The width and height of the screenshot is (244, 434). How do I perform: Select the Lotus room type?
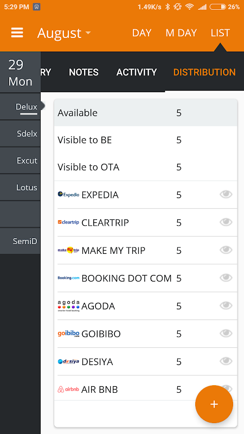point(20,187)
